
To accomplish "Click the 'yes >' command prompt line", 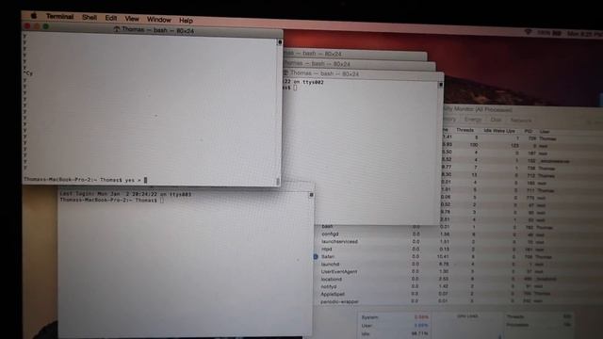I will tap(86, 180).
